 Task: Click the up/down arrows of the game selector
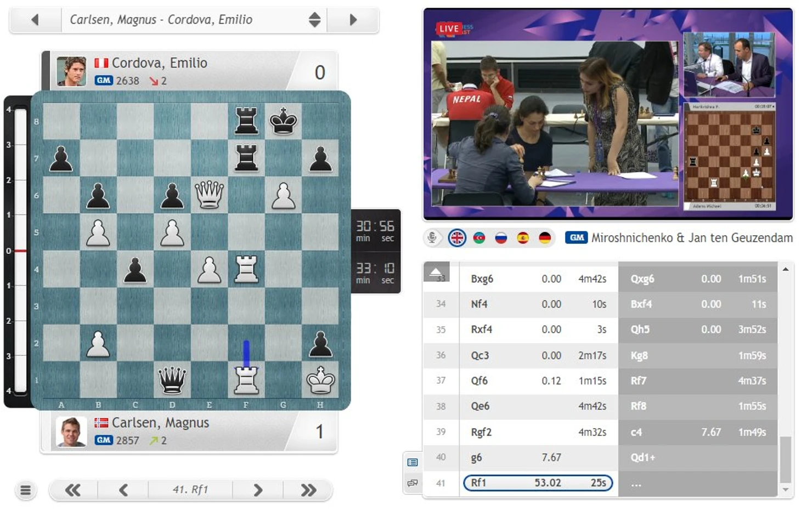[x=314, y=20]
